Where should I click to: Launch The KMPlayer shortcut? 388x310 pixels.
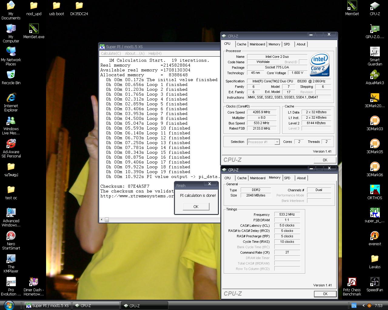[11, 263]
